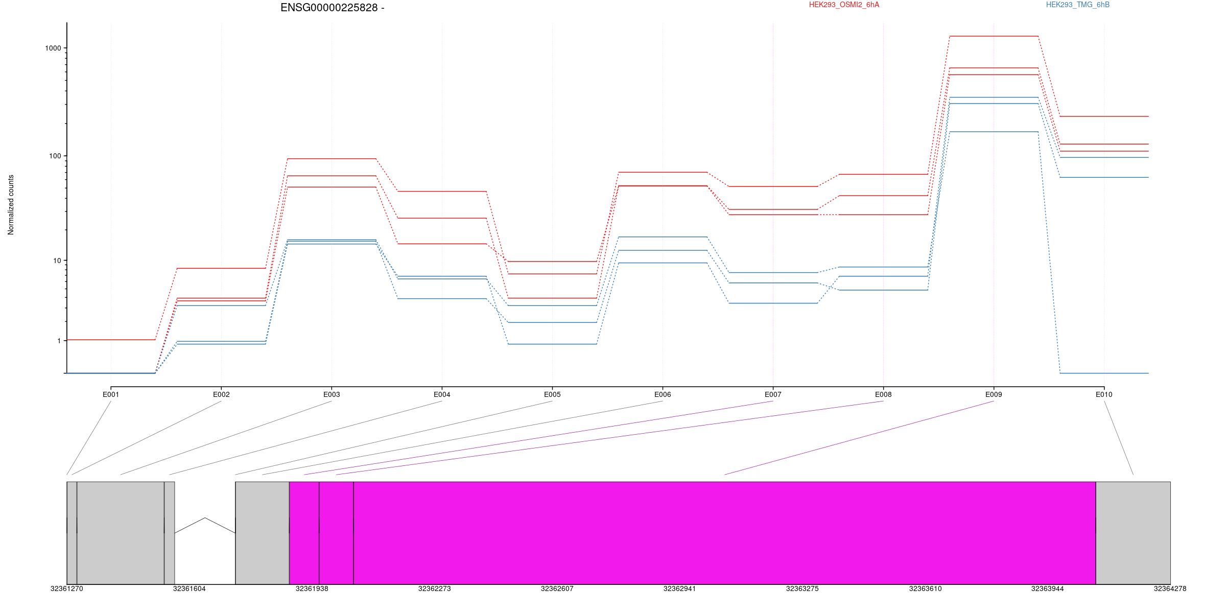Click the intron splice junction line
Image resolution: width=1226 pixels, height=613 pixels.
pyautogui.click(x=205, y=525)
